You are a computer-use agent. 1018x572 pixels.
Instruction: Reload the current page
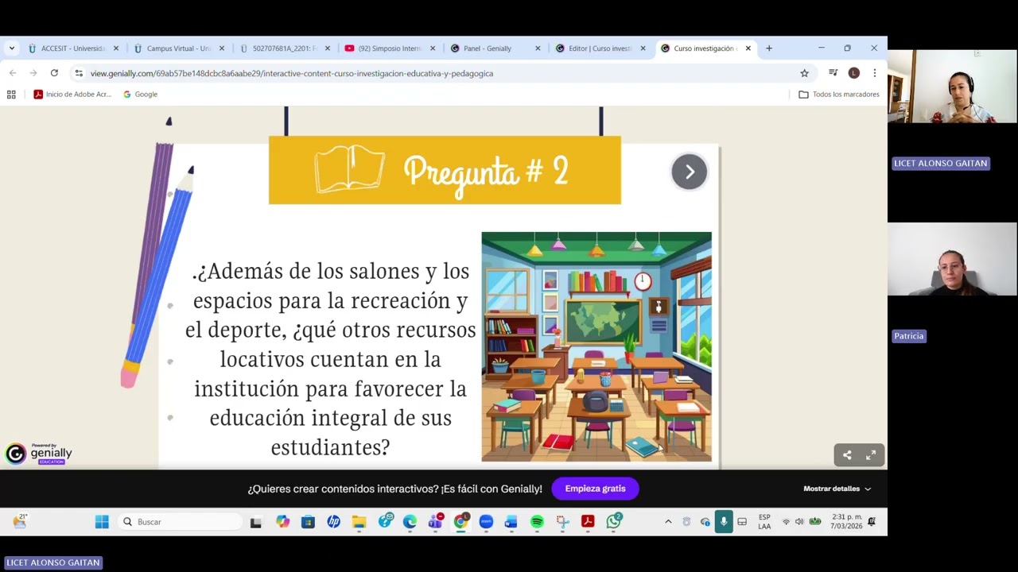(54, 73)
